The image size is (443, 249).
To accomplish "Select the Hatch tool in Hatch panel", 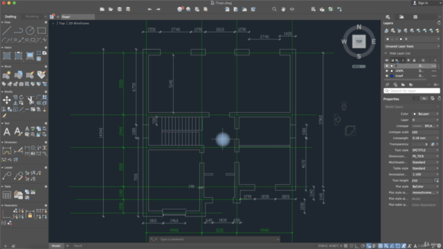I will (7, 55).
